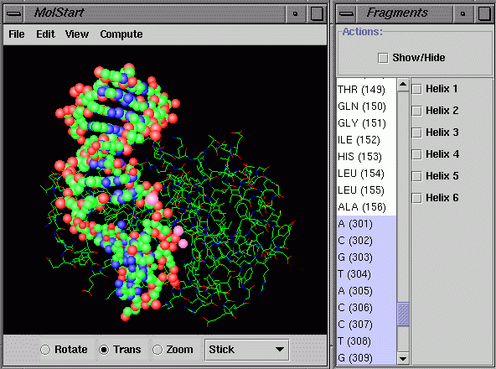Open the View menu

pos(77,34)
